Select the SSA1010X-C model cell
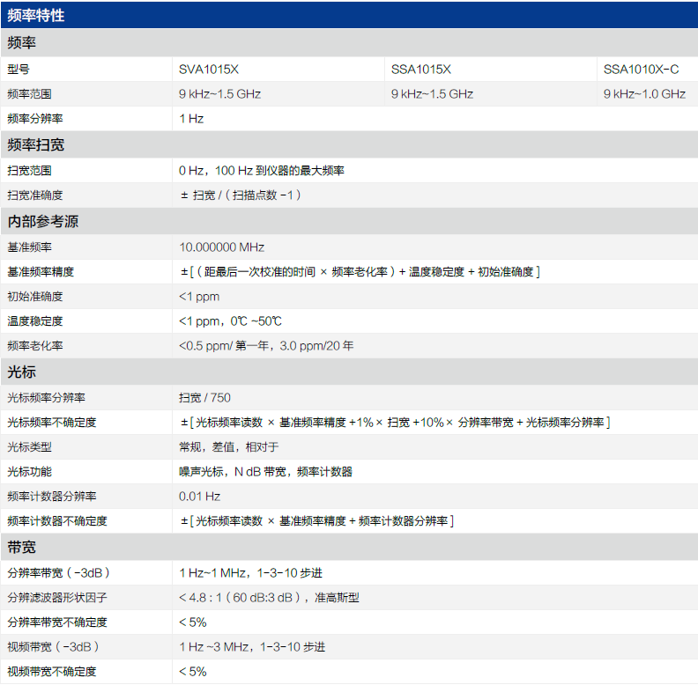698x685 pixels. click(641, 70)
